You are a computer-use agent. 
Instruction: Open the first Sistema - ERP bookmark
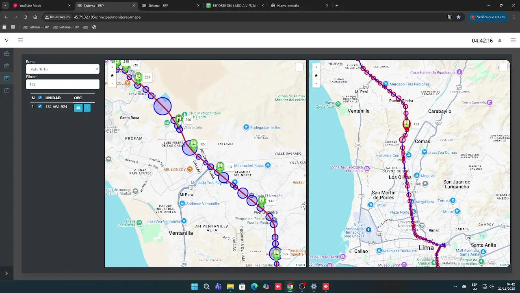click(36, 27)
